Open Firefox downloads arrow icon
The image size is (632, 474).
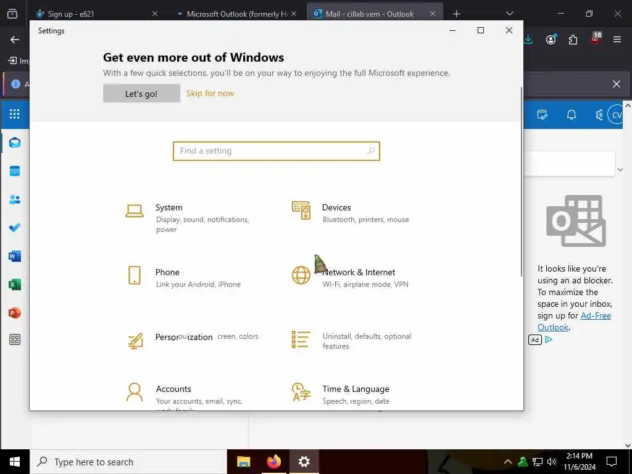click(x=528, y=39)
